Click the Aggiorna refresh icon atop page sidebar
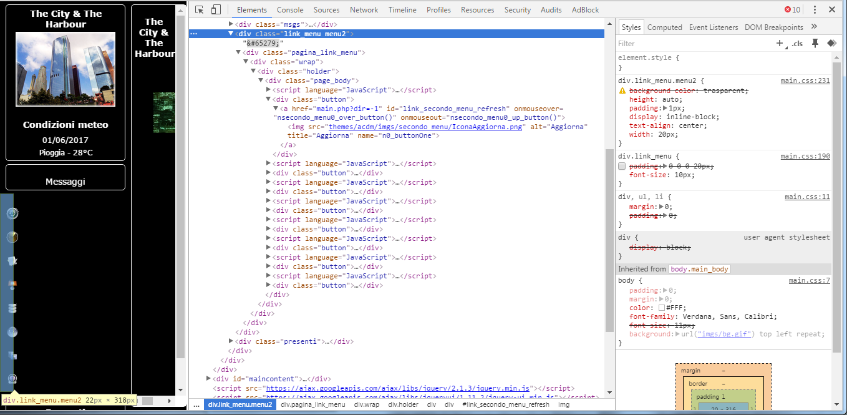Screen dimensions: 847x415 [x=12, y=213]
